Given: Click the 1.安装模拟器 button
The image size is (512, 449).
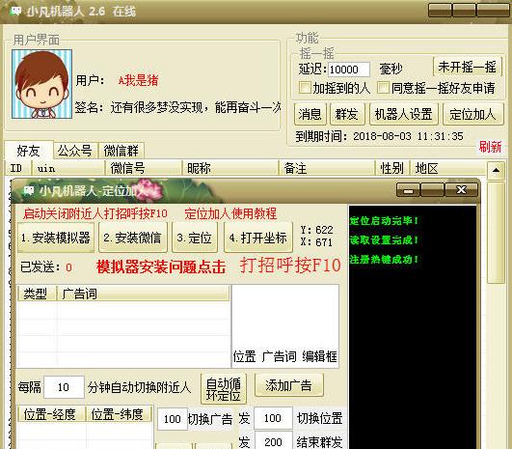Looking at the screenshot, I should coord(56,238).
